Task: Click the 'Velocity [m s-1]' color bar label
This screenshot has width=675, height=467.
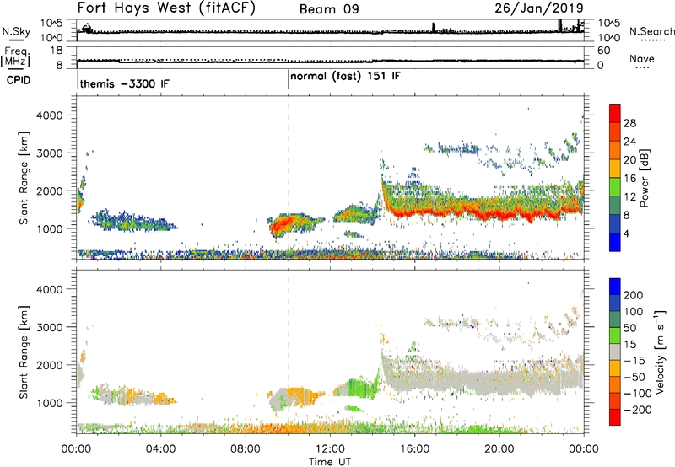Action: [x=659, y=352]
